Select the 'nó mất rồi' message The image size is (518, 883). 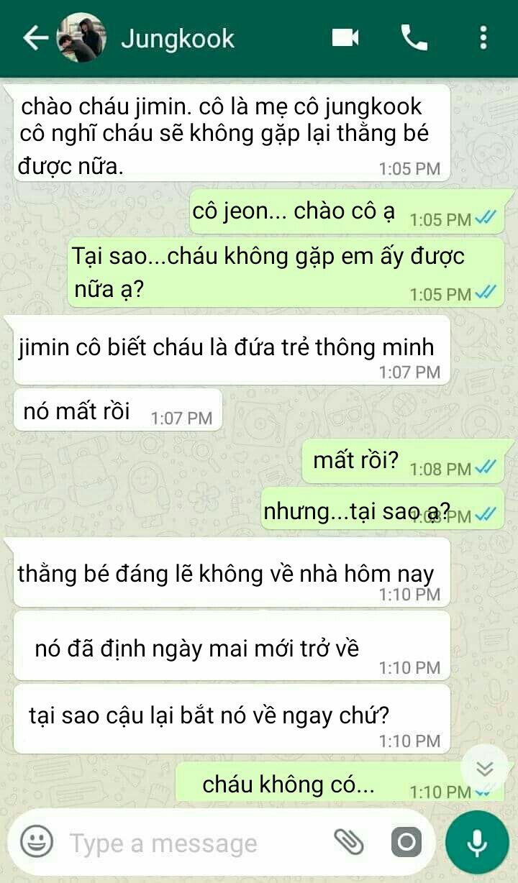click(118, 410)
